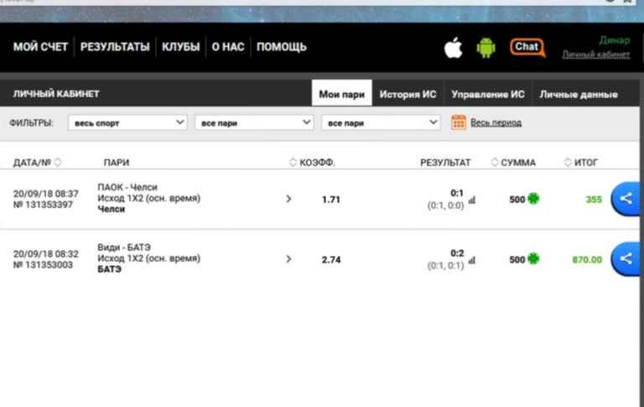Switch to История ИС tab
The width and height of the screenshot is (644, 407).
pyautogui.click(x=408, y=94)
